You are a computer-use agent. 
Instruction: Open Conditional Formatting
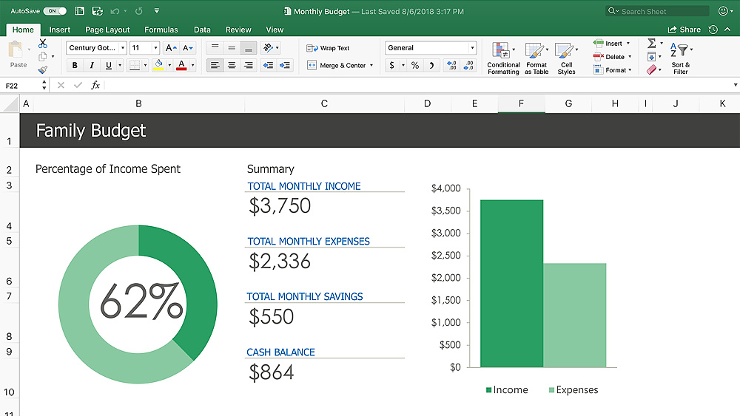[x=503, y=58]
